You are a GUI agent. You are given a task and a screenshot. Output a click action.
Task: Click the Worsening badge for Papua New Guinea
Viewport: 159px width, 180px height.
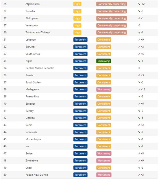coord(104,175)
